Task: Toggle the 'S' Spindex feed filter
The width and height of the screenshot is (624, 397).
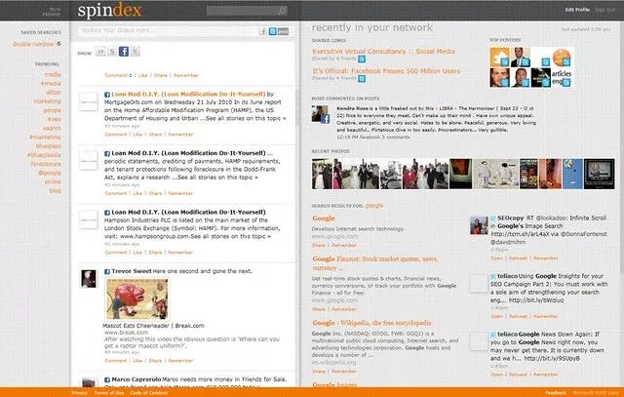Action: 112,52
